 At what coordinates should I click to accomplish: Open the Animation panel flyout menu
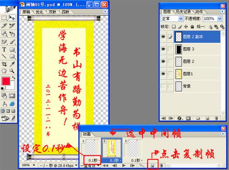pyautogui.click(x=223, y=134)
